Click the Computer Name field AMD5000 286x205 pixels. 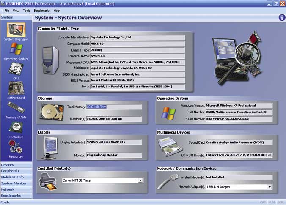click(x=137, y=56)
